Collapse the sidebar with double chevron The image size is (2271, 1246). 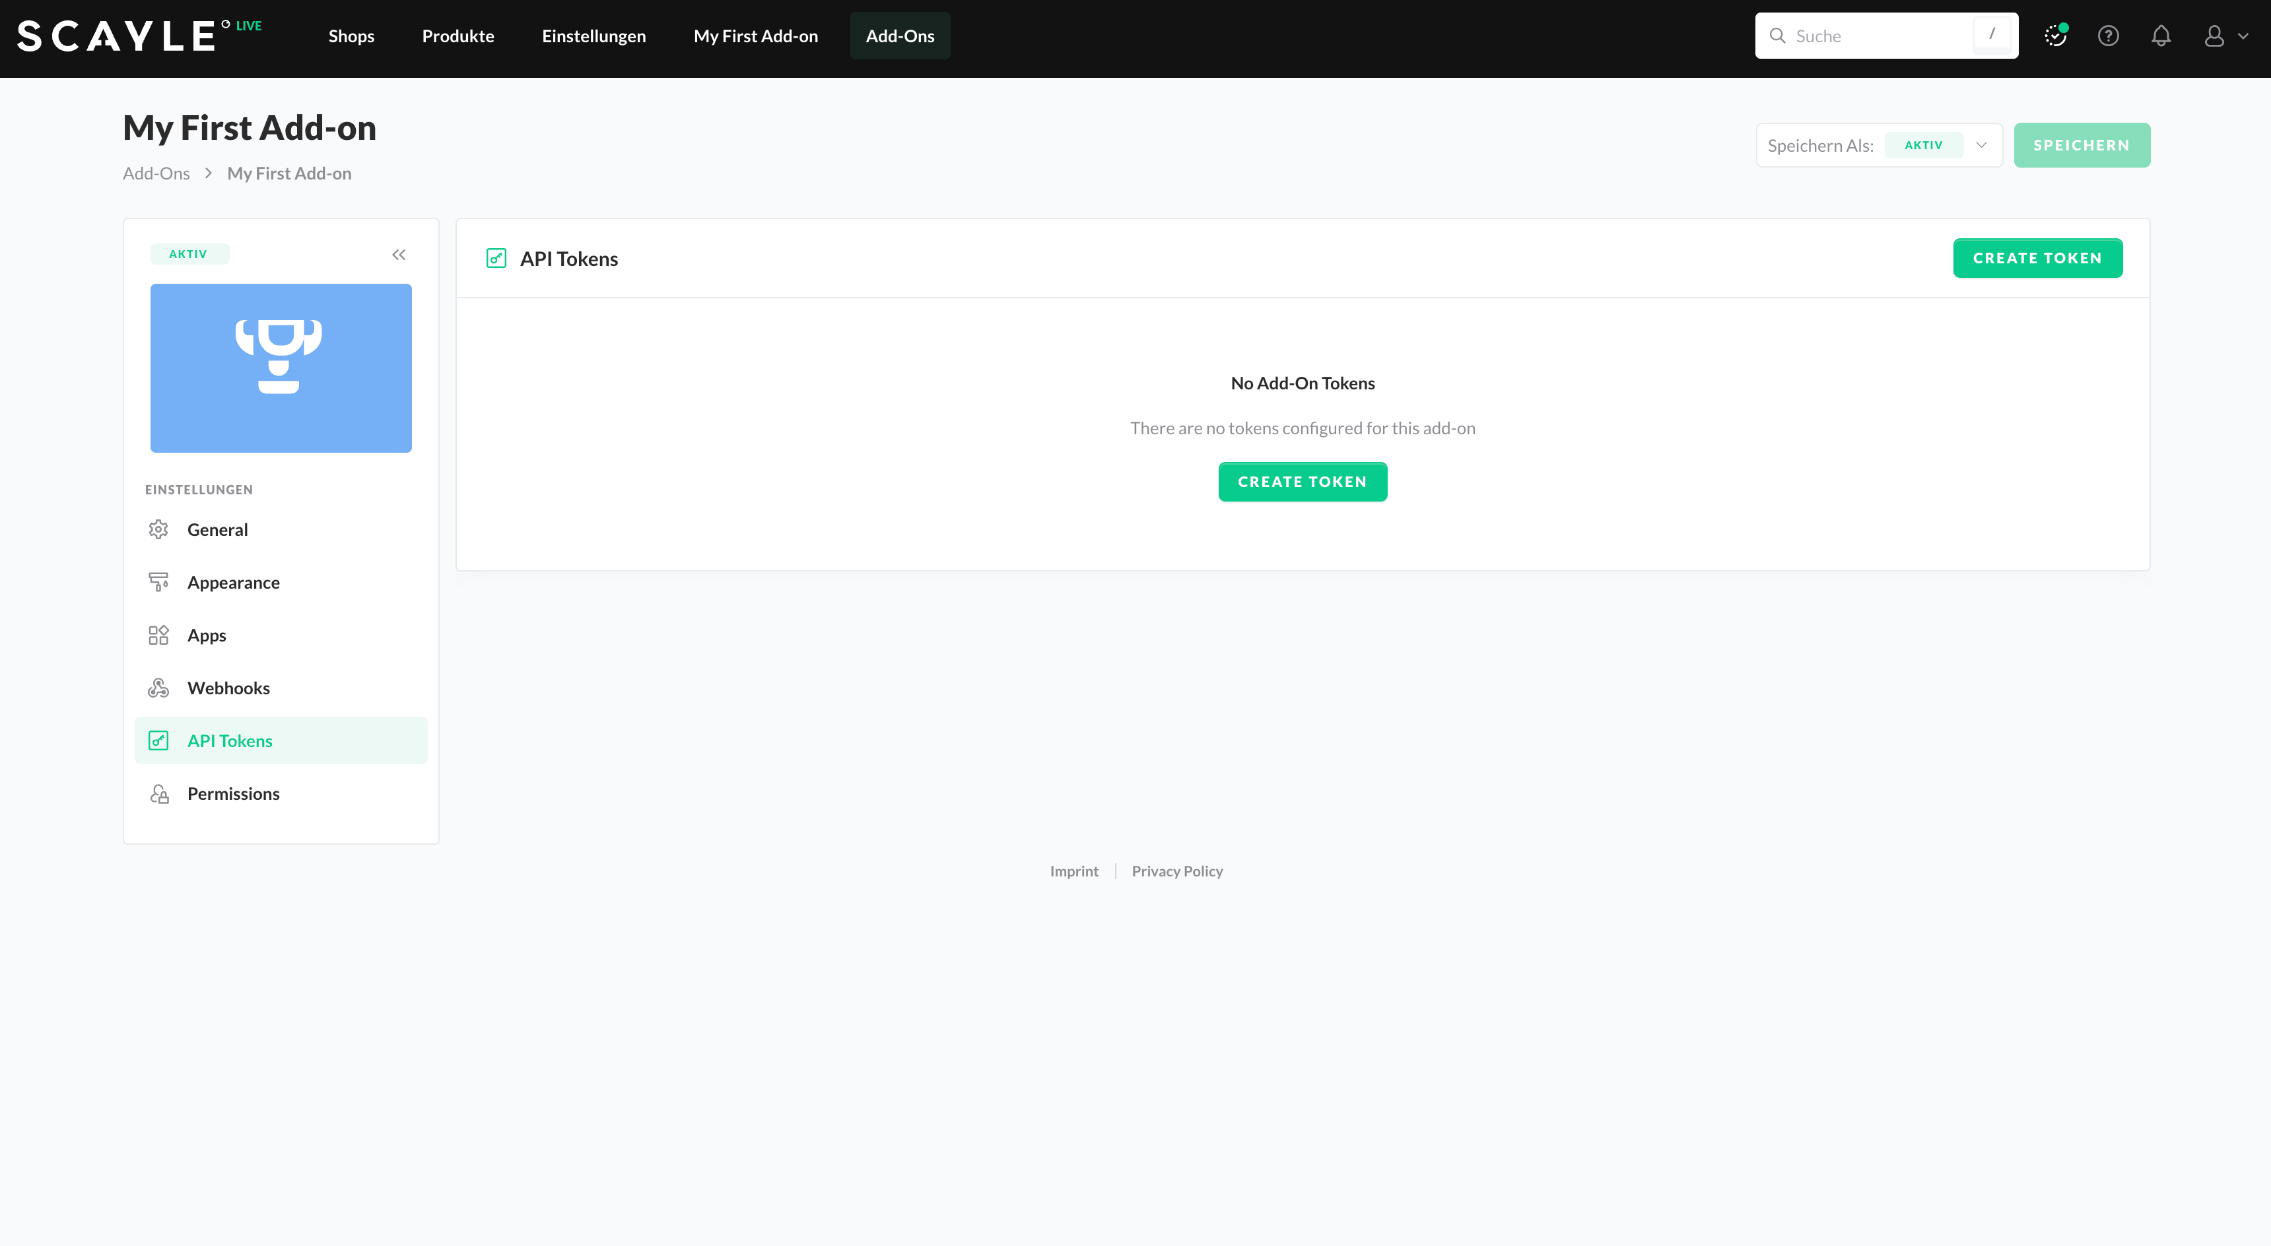tap(399, 255)
